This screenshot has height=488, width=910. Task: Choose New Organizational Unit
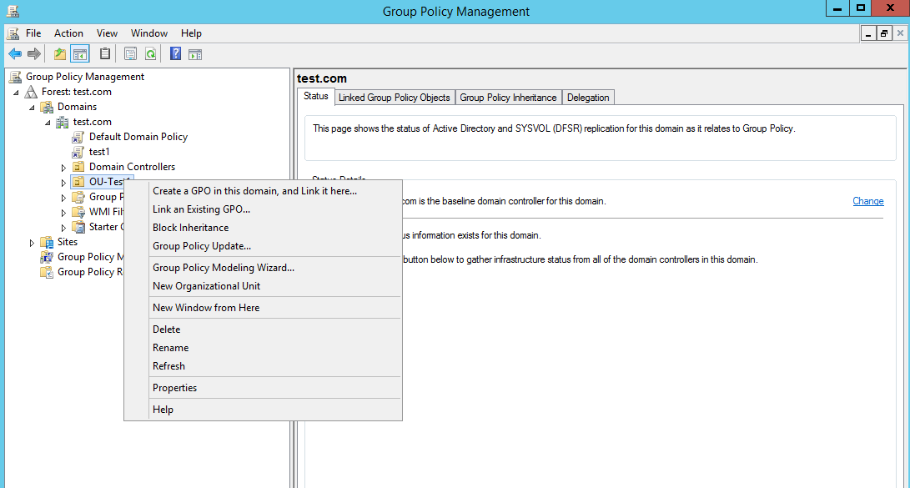pos(263,286)
